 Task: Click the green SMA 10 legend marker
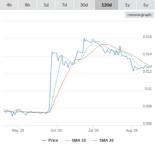[x=67, y=140]
